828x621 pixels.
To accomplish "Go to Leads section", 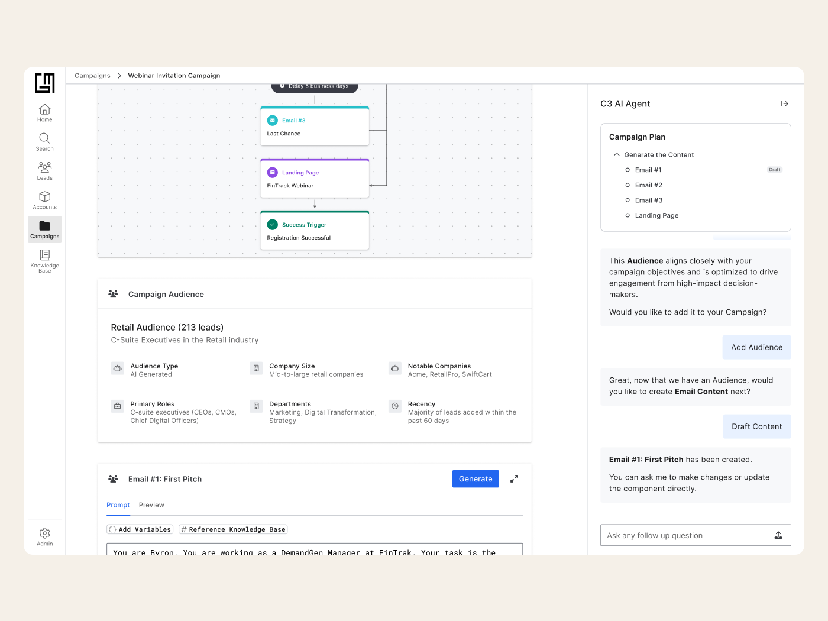I will pyautogui.click(x=44, y=171).
